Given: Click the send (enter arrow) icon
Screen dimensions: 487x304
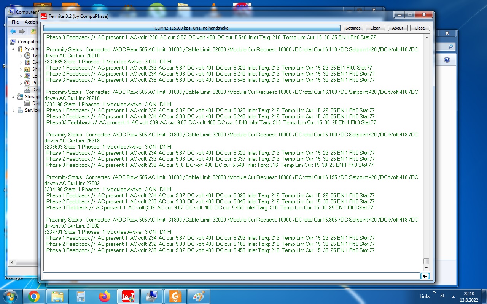Looking at the screenshot, I should click(425, 276).
